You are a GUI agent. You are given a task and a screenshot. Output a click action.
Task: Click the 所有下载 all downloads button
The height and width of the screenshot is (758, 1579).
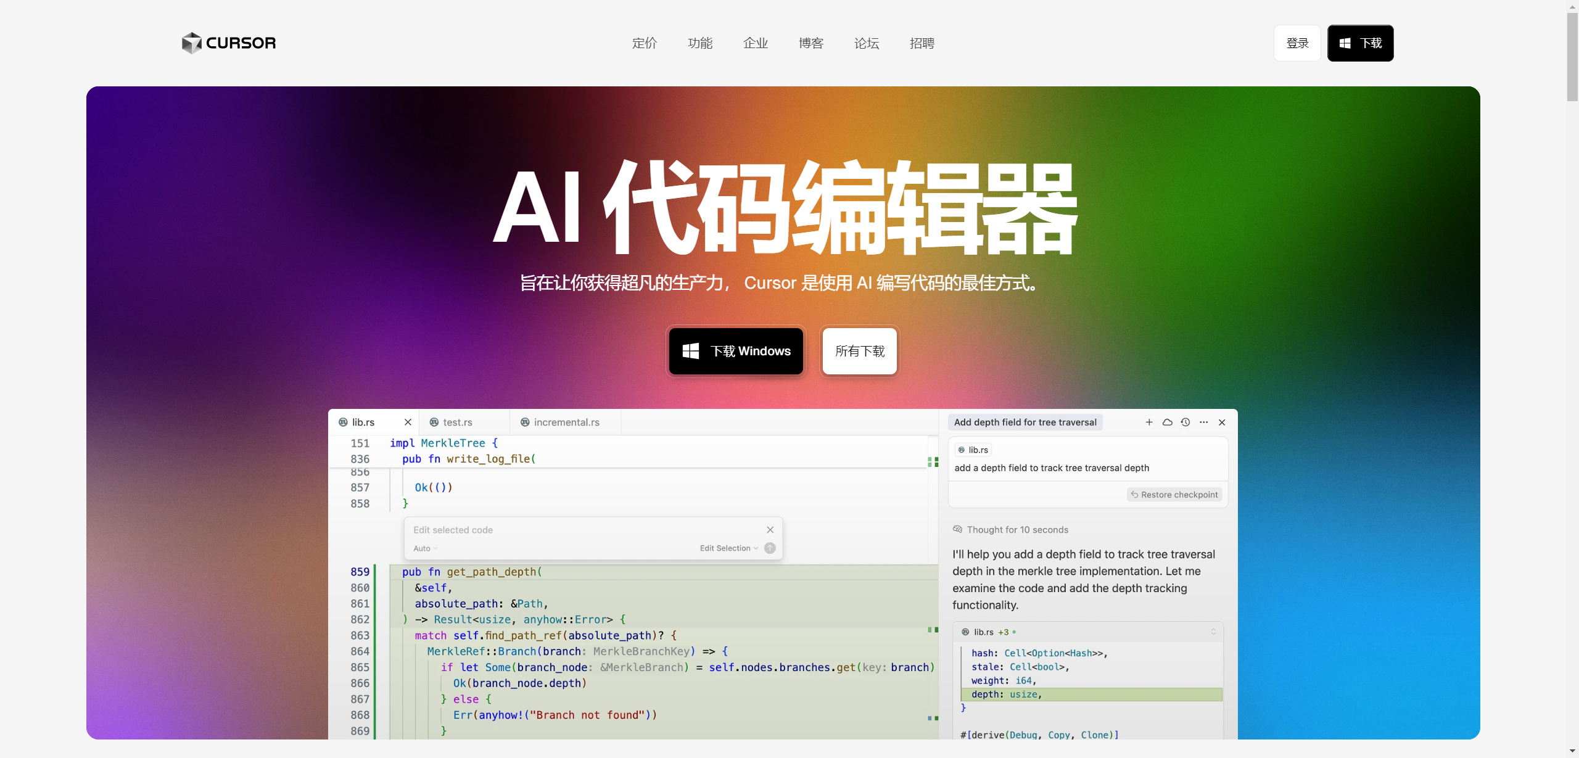(x=859, y=351)
